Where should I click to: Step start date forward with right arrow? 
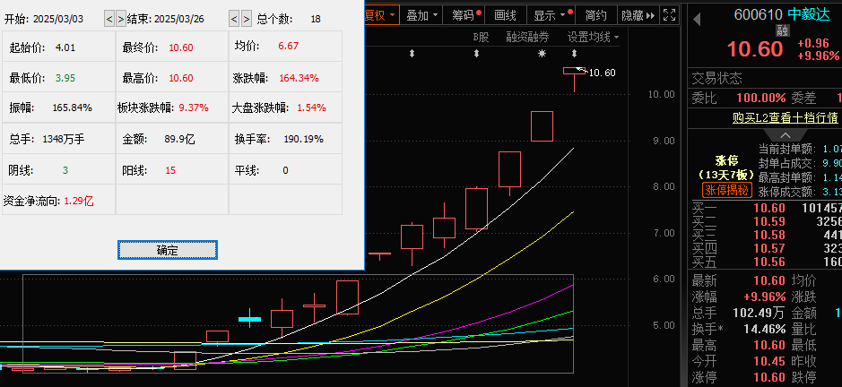tap(120, 18)
